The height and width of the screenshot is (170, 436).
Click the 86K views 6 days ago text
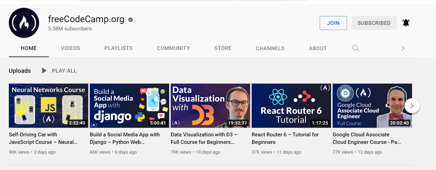[113, 152]
